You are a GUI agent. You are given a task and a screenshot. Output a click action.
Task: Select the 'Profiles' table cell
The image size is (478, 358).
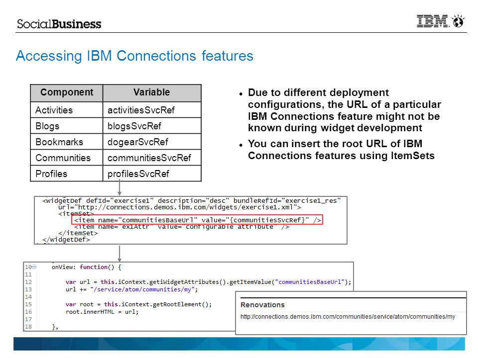[67, 174]
